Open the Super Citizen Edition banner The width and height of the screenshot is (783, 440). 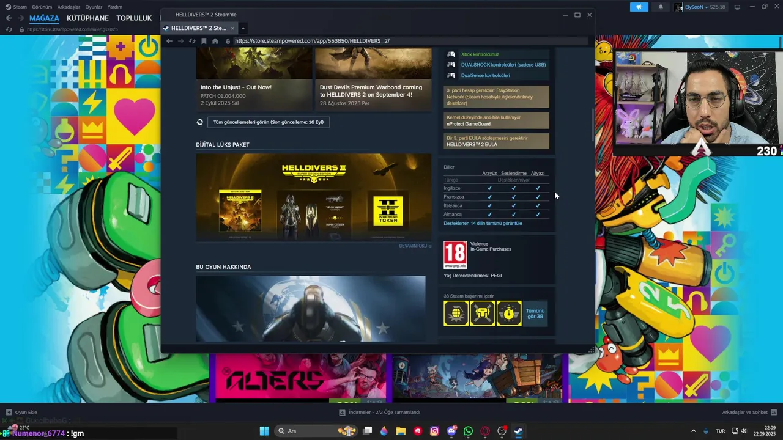pyautogui.click(x=314, y=197)
